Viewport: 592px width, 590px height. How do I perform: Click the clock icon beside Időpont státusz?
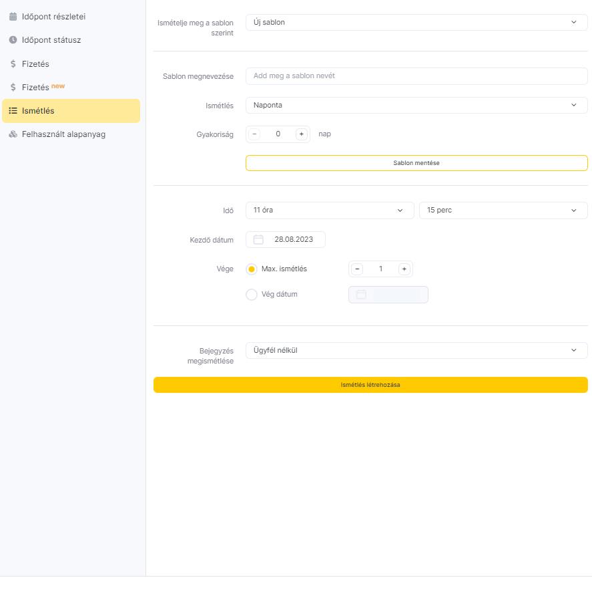click(13, 40)
